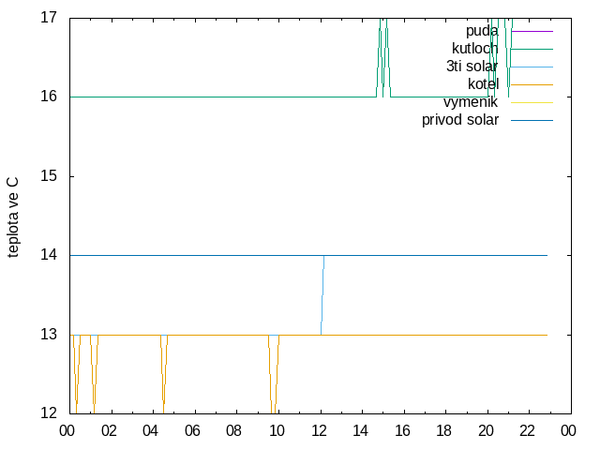
Task: Click the dark blue privod solar legend line
Action: pos(532,121)
